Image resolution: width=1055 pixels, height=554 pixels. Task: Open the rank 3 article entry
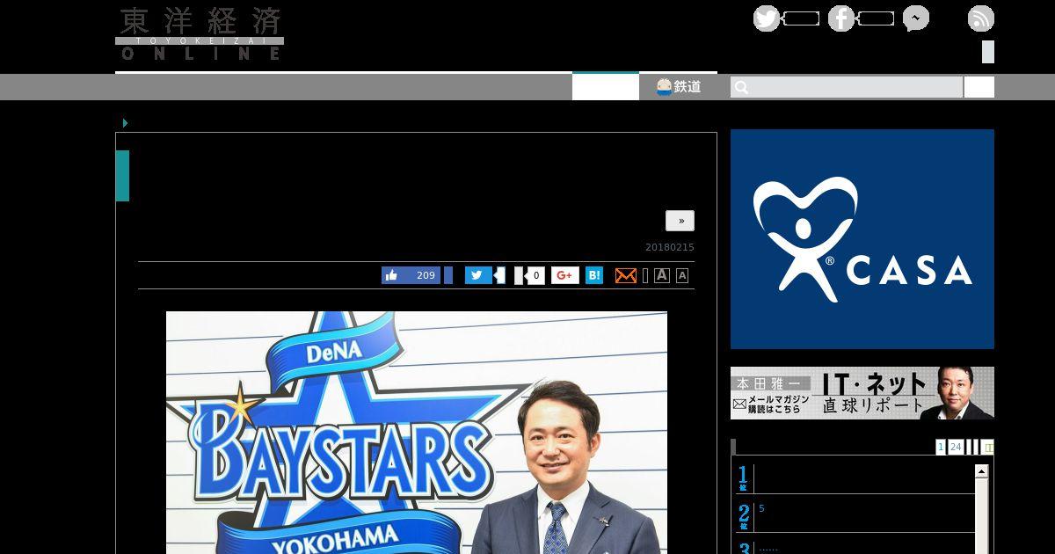point(855,548)
